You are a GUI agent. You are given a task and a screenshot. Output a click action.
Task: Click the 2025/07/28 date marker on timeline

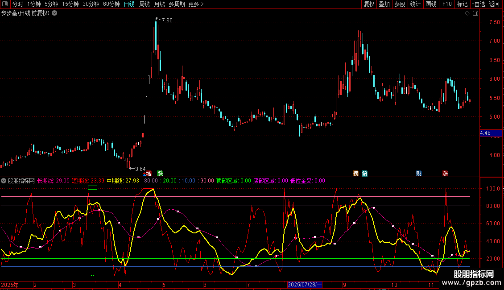pos(305,285)
